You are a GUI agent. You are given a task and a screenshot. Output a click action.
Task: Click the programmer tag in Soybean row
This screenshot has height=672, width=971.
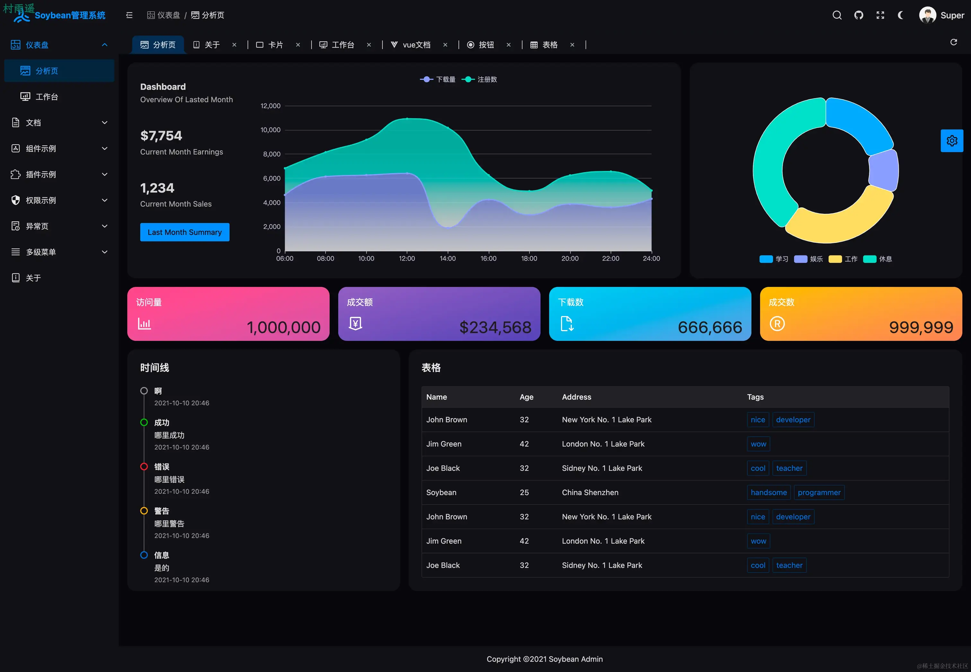818,493
